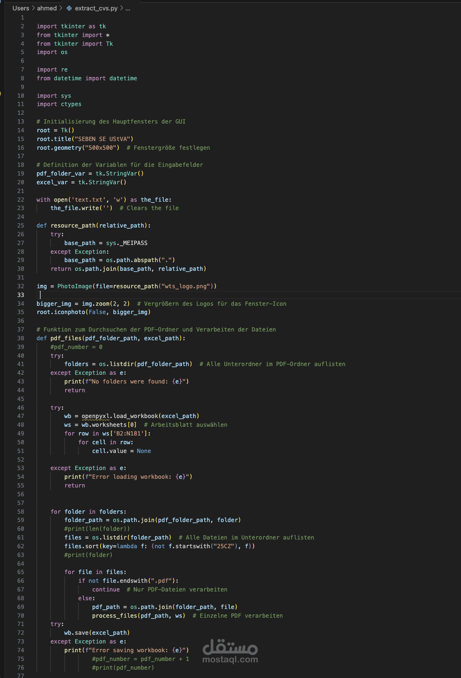Click commented '#print(len(folder))' line

point(97,529)
